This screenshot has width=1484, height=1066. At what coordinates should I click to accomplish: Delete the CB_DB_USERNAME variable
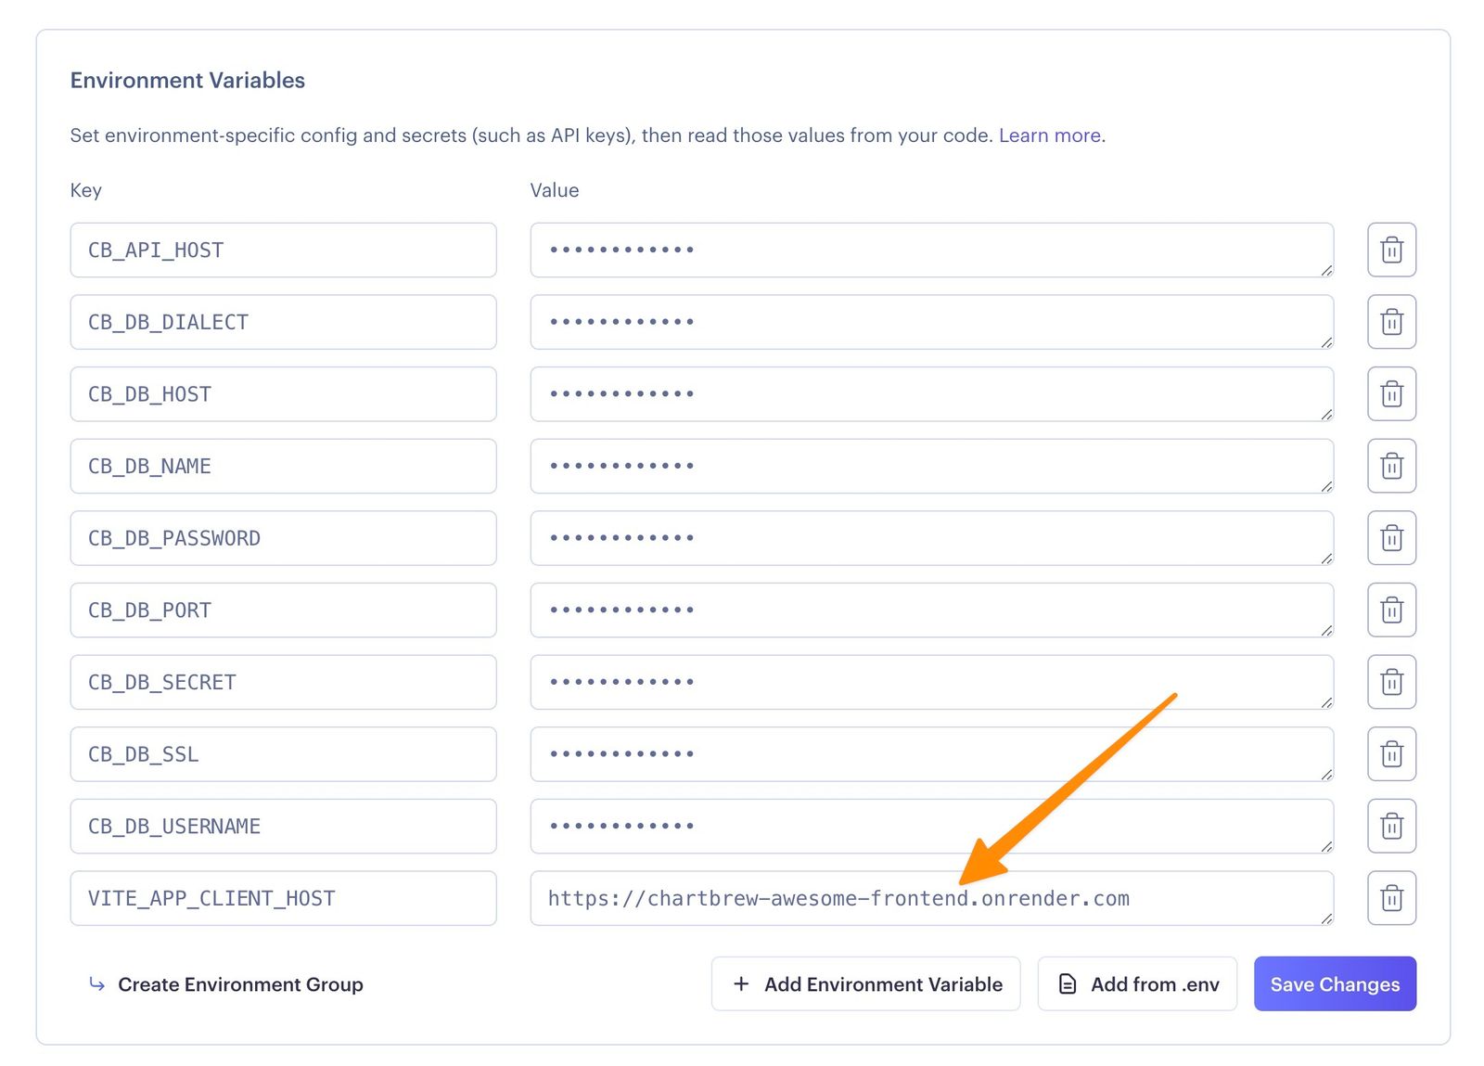(1391, 826)
